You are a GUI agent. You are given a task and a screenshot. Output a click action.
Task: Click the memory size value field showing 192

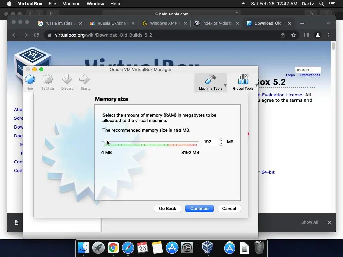pyautogui.click(x=210, y=142)
